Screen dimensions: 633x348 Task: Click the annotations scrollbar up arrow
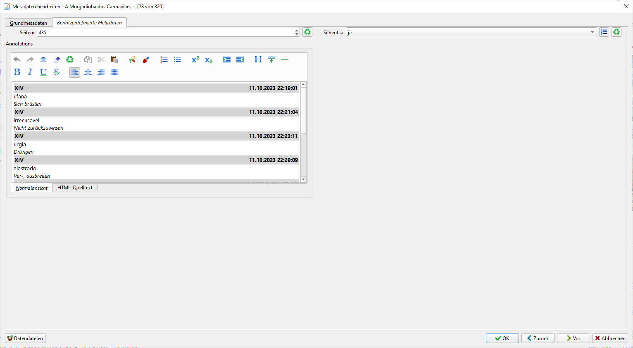(303, 84)
